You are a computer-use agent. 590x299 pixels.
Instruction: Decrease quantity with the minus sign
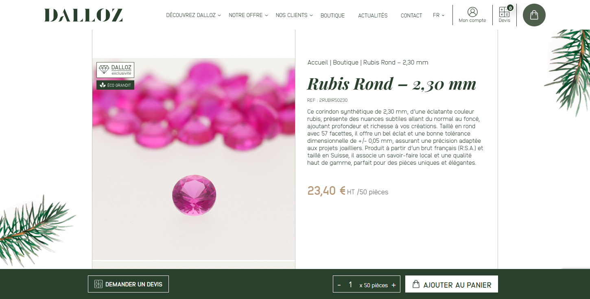339,285
